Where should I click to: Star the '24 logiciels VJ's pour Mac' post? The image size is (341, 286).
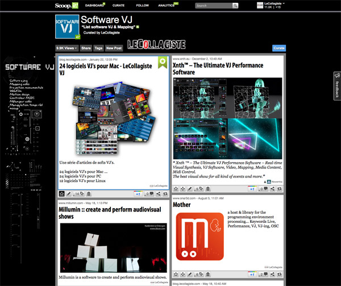[x=62, y=193]
